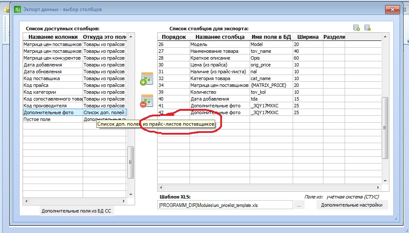Select Пустое поле row
The height and width of the screenshot is (233, 409).
point(75,119)
